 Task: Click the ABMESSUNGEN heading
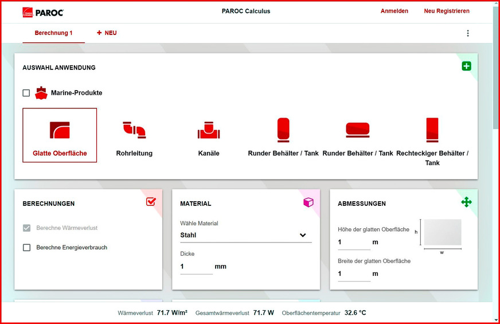362,204
